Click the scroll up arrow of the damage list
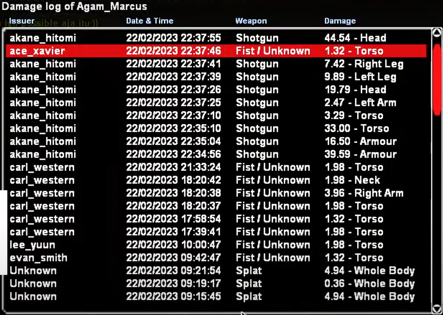 pyautogui.click(x=437, y=32)
